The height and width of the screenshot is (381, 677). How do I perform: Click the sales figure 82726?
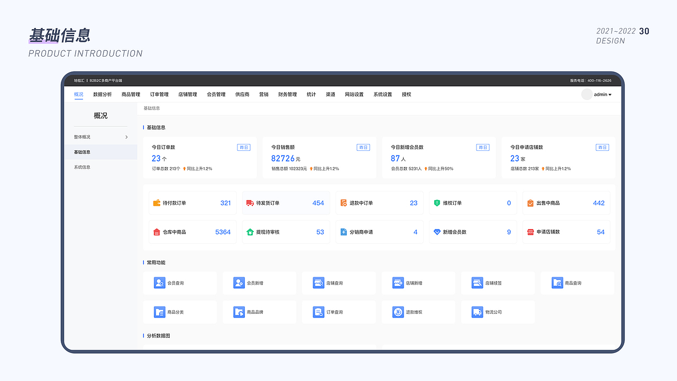(x=283, y=158)
